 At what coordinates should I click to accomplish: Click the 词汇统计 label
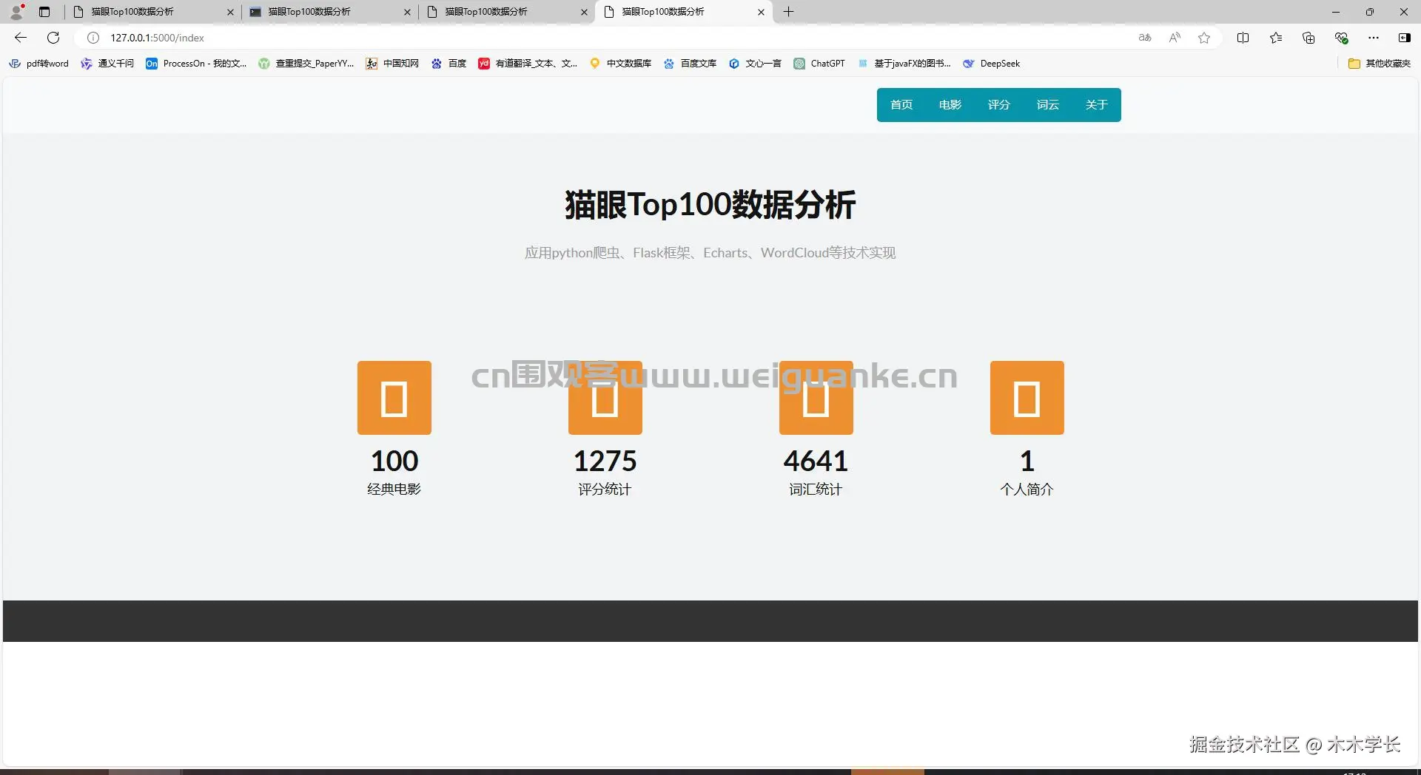pos(816,490)
